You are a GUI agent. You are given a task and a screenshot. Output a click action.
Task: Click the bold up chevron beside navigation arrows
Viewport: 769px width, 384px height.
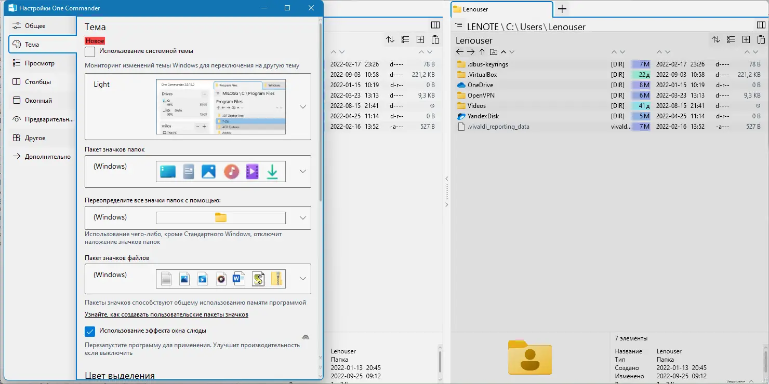tap(503, 52)
